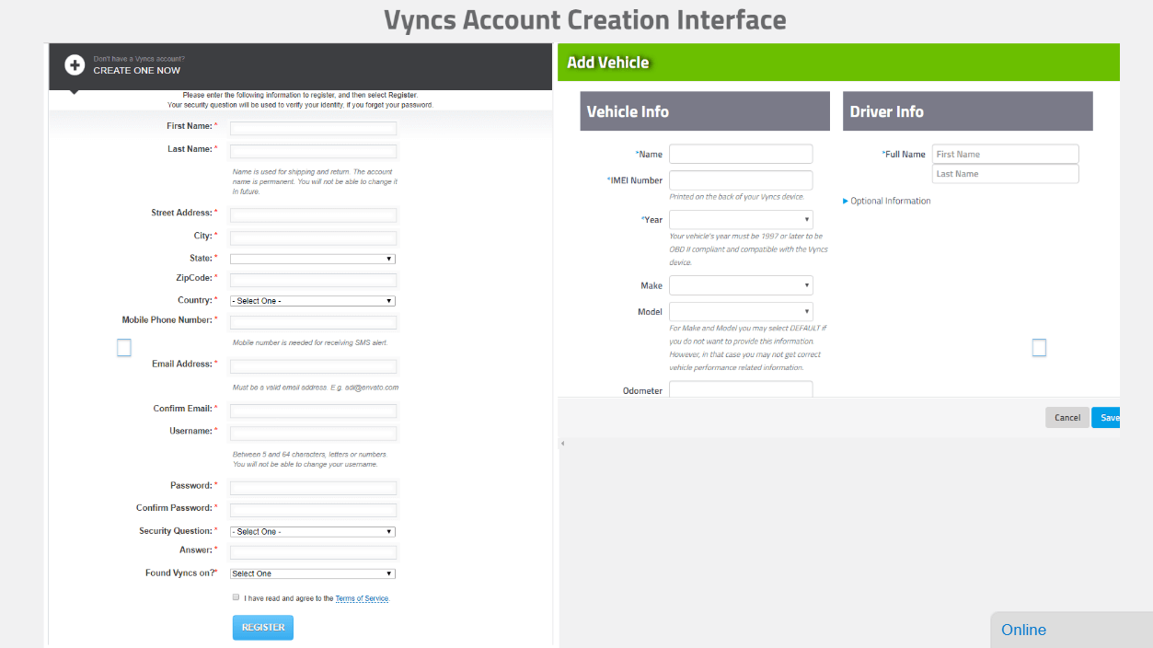This screenshot has height=648, width=1153.
Task: Click the plus icon beside Create One Now
Action: point(75,65)
